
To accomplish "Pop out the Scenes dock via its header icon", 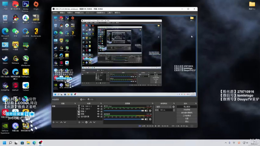I will [75, 103].
